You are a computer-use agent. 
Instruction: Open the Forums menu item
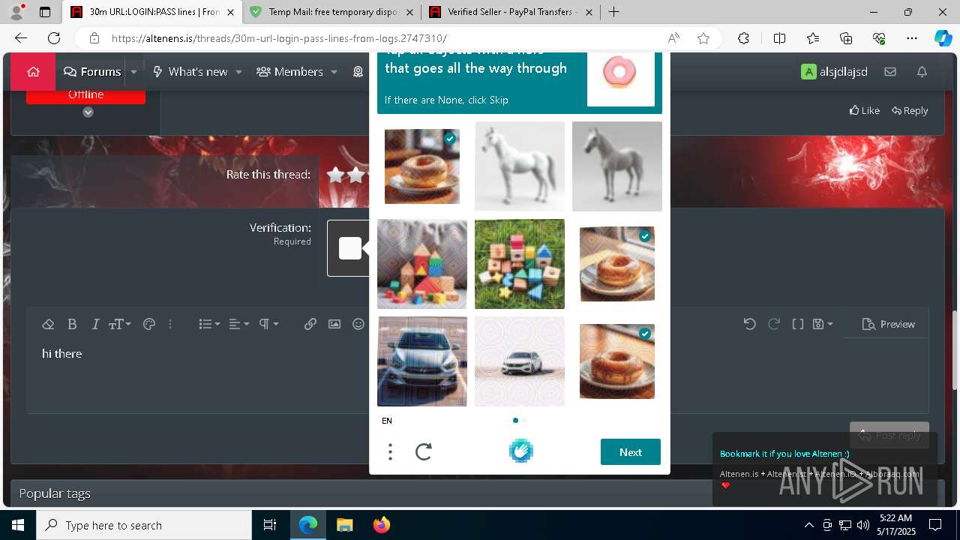point(92,72)
